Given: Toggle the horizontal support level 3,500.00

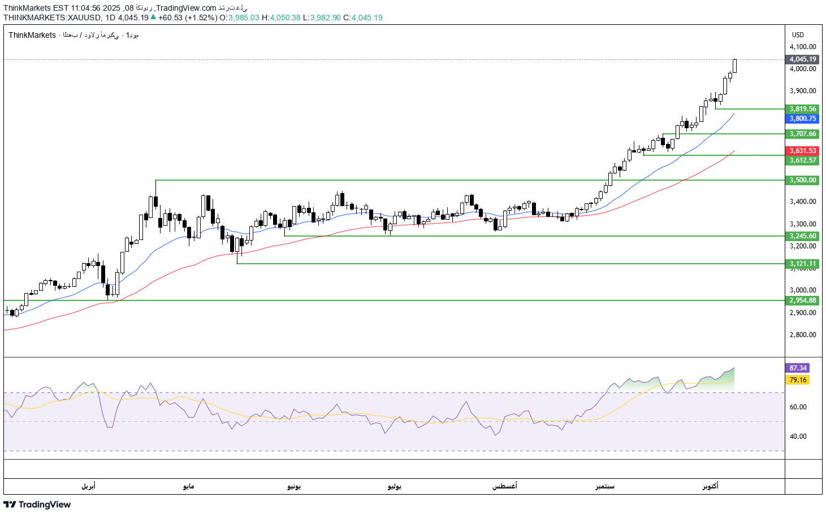Looking at the screenshot, I should (801, 180).
